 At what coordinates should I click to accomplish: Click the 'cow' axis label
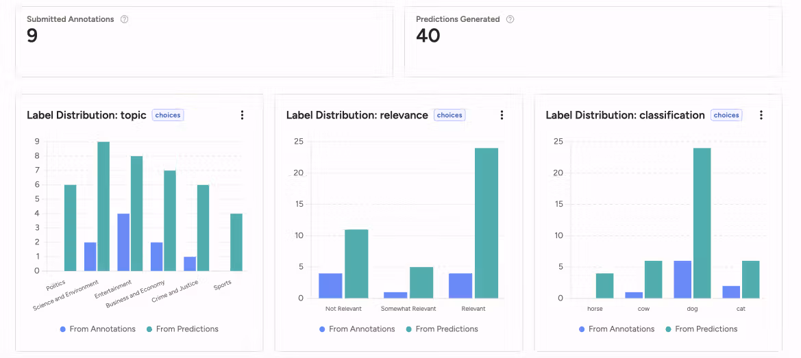[643, 309]
